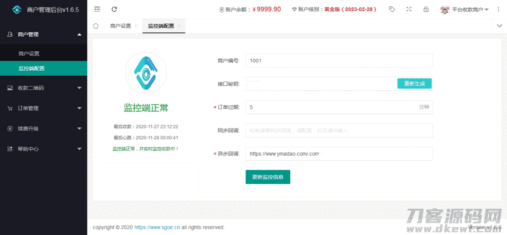507x235 pixels.
Task: Open the vertical dots more-options icon
Action: 498,9
